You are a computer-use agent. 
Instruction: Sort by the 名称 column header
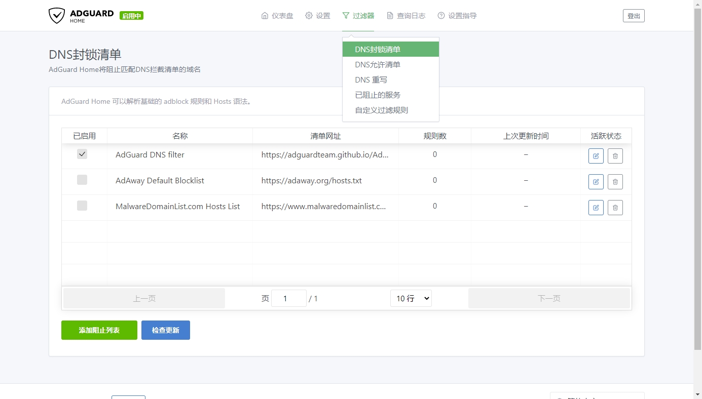tap(180, 136)
